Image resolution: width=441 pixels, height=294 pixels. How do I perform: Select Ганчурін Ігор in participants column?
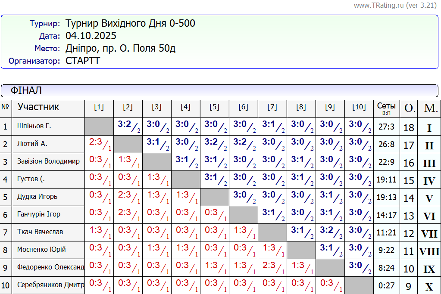tap(39, 214)
